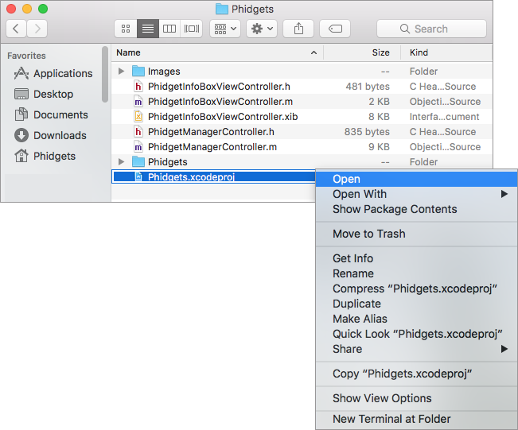
Task: Choose Show Package Contents
Action: (417, 209)
